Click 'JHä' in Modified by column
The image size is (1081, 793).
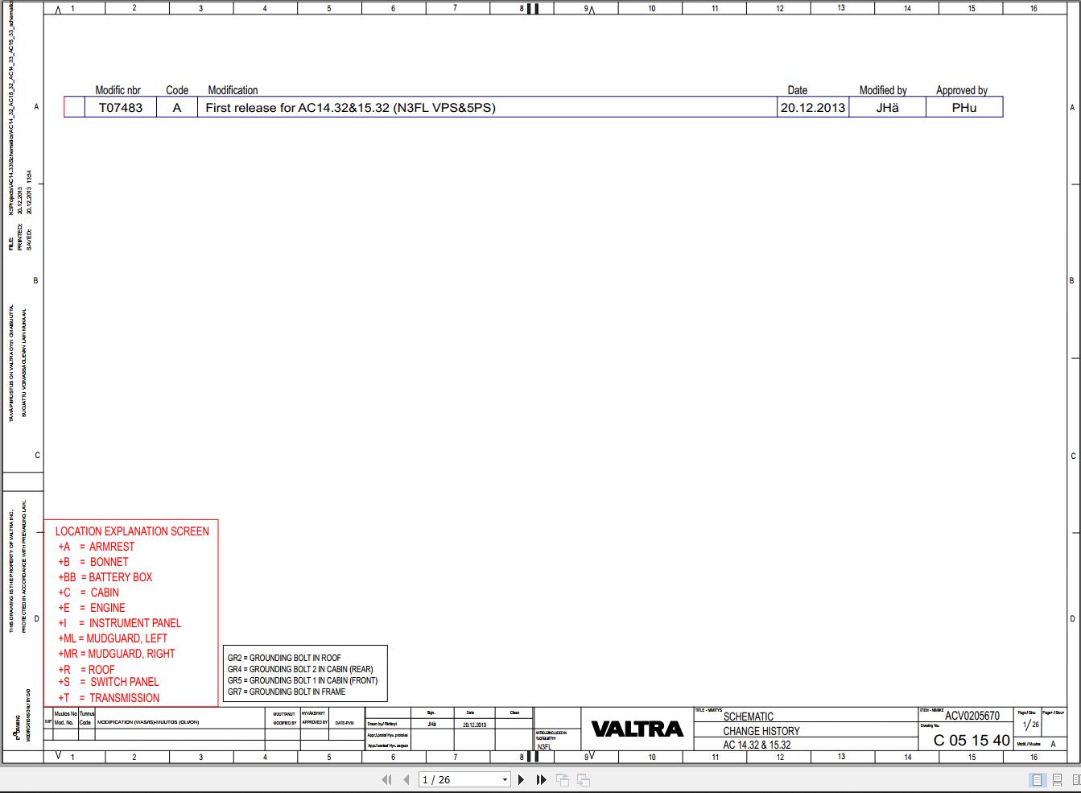coord(887,107)
